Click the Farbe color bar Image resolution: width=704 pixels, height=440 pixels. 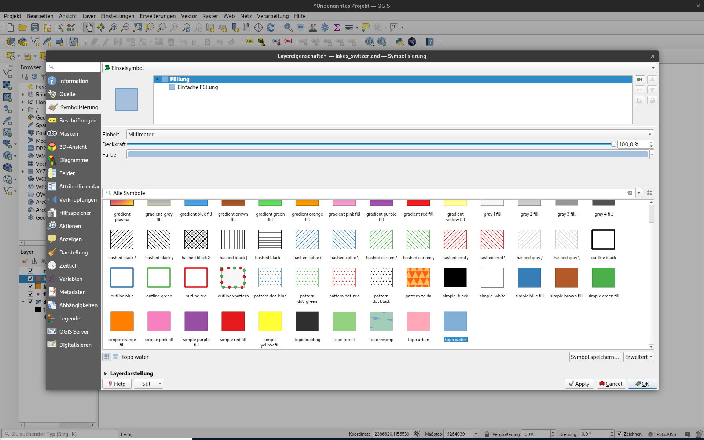click(388, 154)
